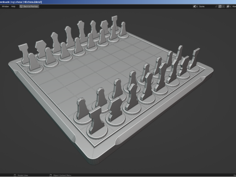Click the Object Context Menu status hint

point(60,176)
